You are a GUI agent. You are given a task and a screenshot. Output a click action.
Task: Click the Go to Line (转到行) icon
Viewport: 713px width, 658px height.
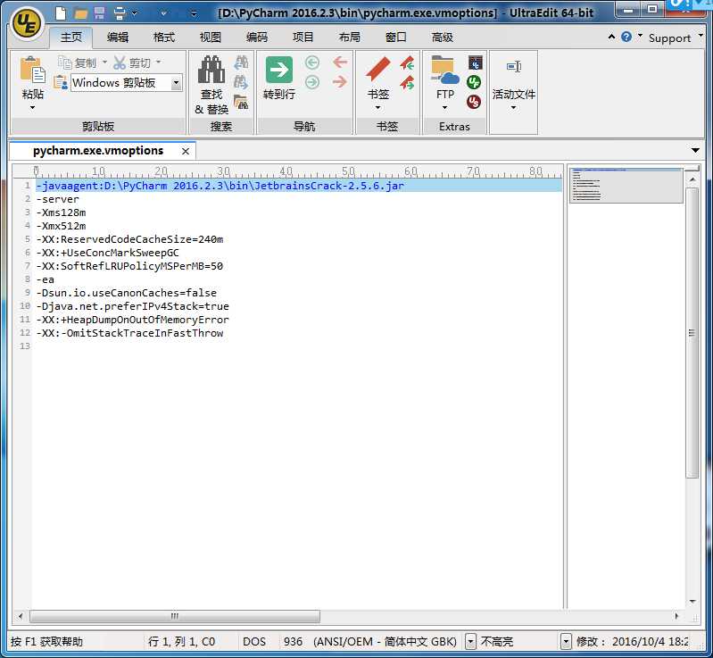coord(278,70)
